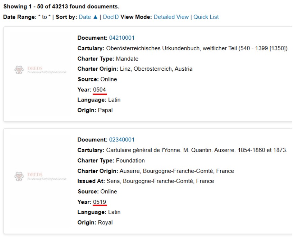The width and height of the screenshot is (296, 239).
Task: Click the underlined year 0519
Action: (x=99, y=202)
